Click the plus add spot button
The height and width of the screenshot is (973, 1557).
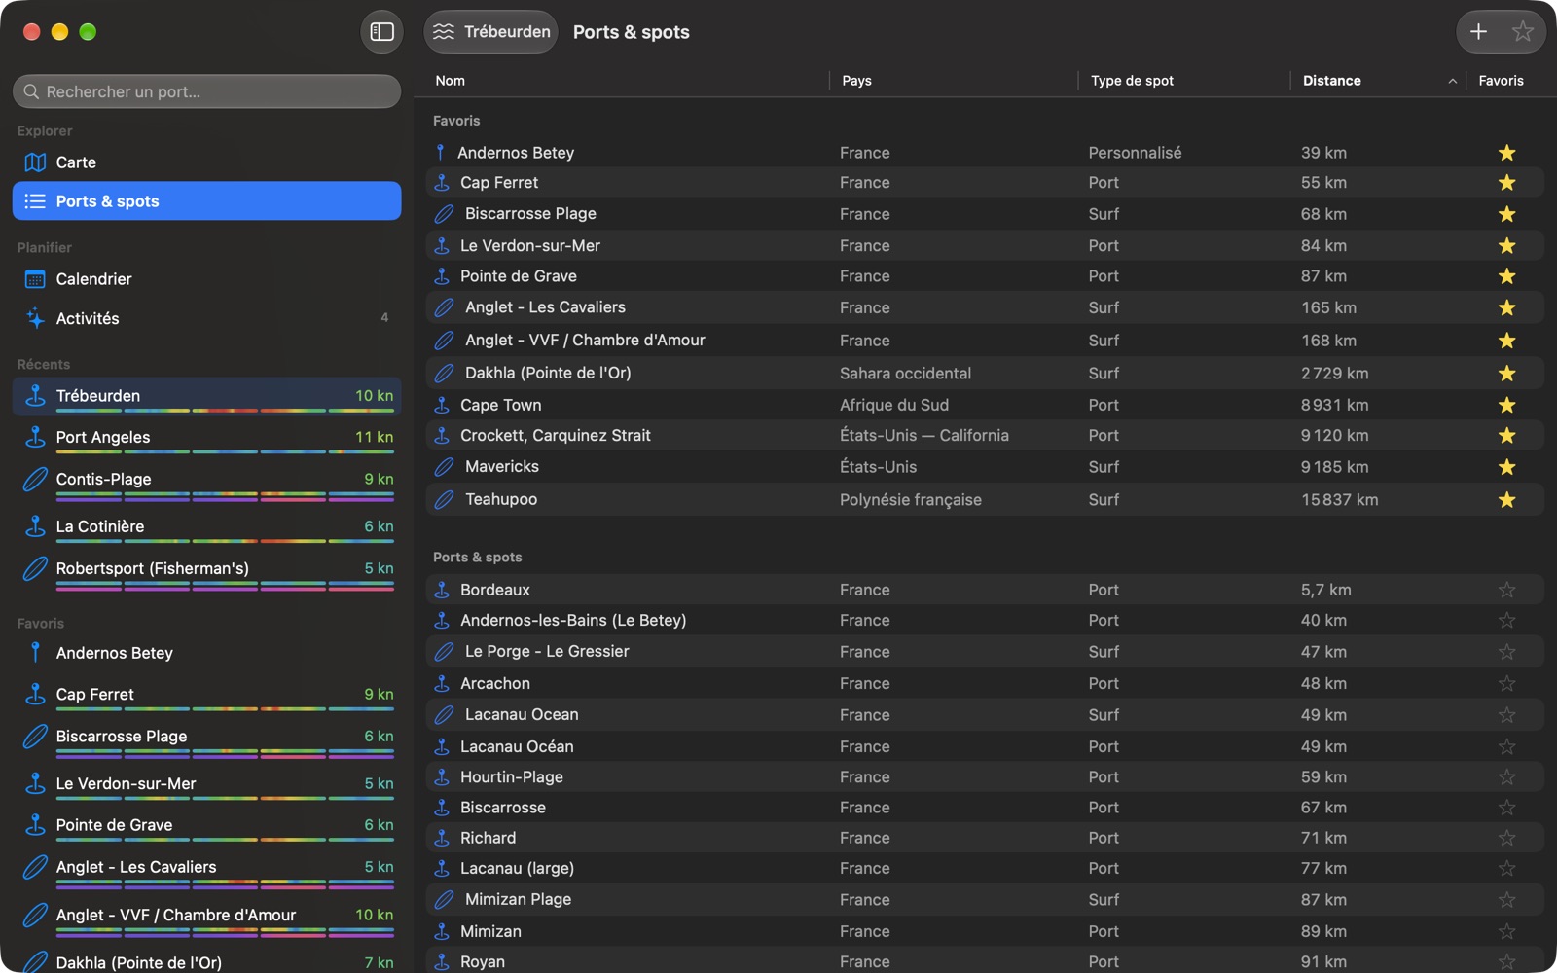point(1478,32)
